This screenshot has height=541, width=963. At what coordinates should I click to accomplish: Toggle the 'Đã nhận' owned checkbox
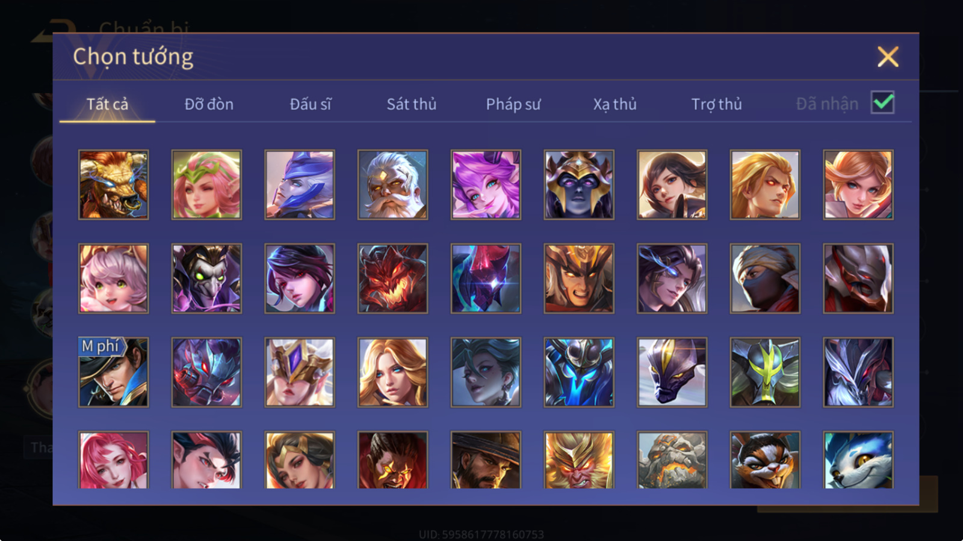(x=882, y=103)
